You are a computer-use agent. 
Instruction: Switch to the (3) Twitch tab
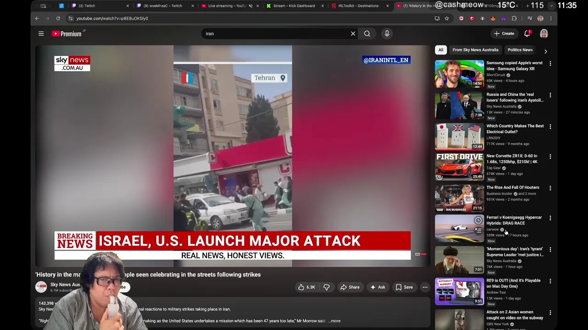pos(99,6)
